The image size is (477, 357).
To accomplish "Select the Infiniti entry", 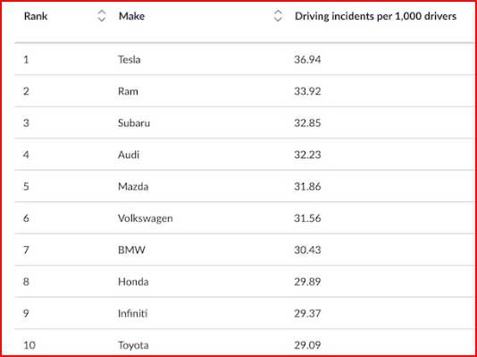I will coord(132,313).
